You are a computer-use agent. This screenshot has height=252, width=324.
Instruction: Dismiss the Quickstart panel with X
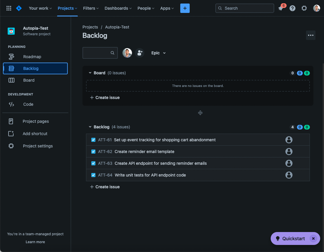tap(313, 238)
